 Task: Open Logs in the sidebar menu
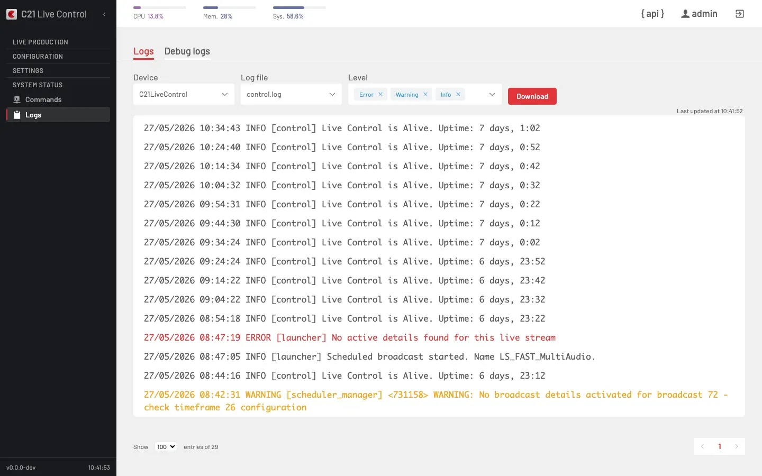pos(58,115)
